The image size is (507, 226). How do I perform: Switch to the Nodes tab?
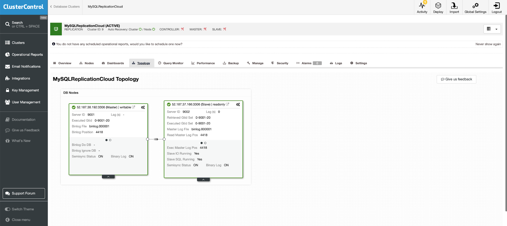86,63
